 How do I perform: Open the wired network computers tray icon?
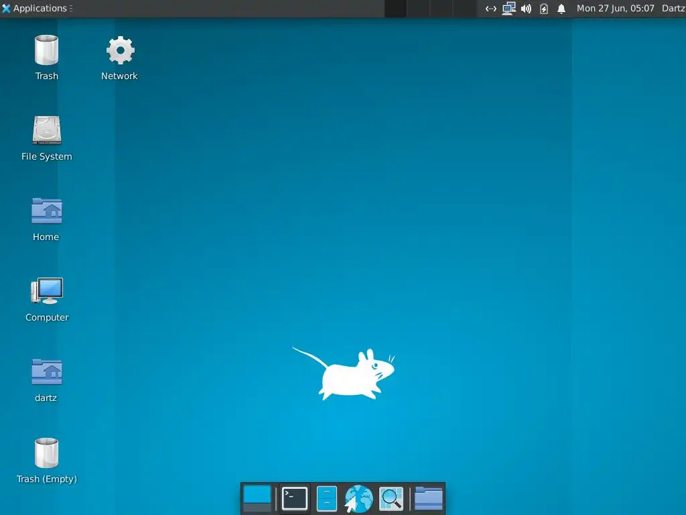508,8
